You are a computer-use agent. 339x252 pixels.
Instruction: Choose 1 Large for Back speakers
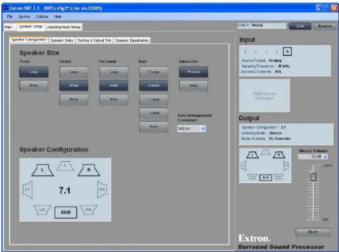coord(154,99)
